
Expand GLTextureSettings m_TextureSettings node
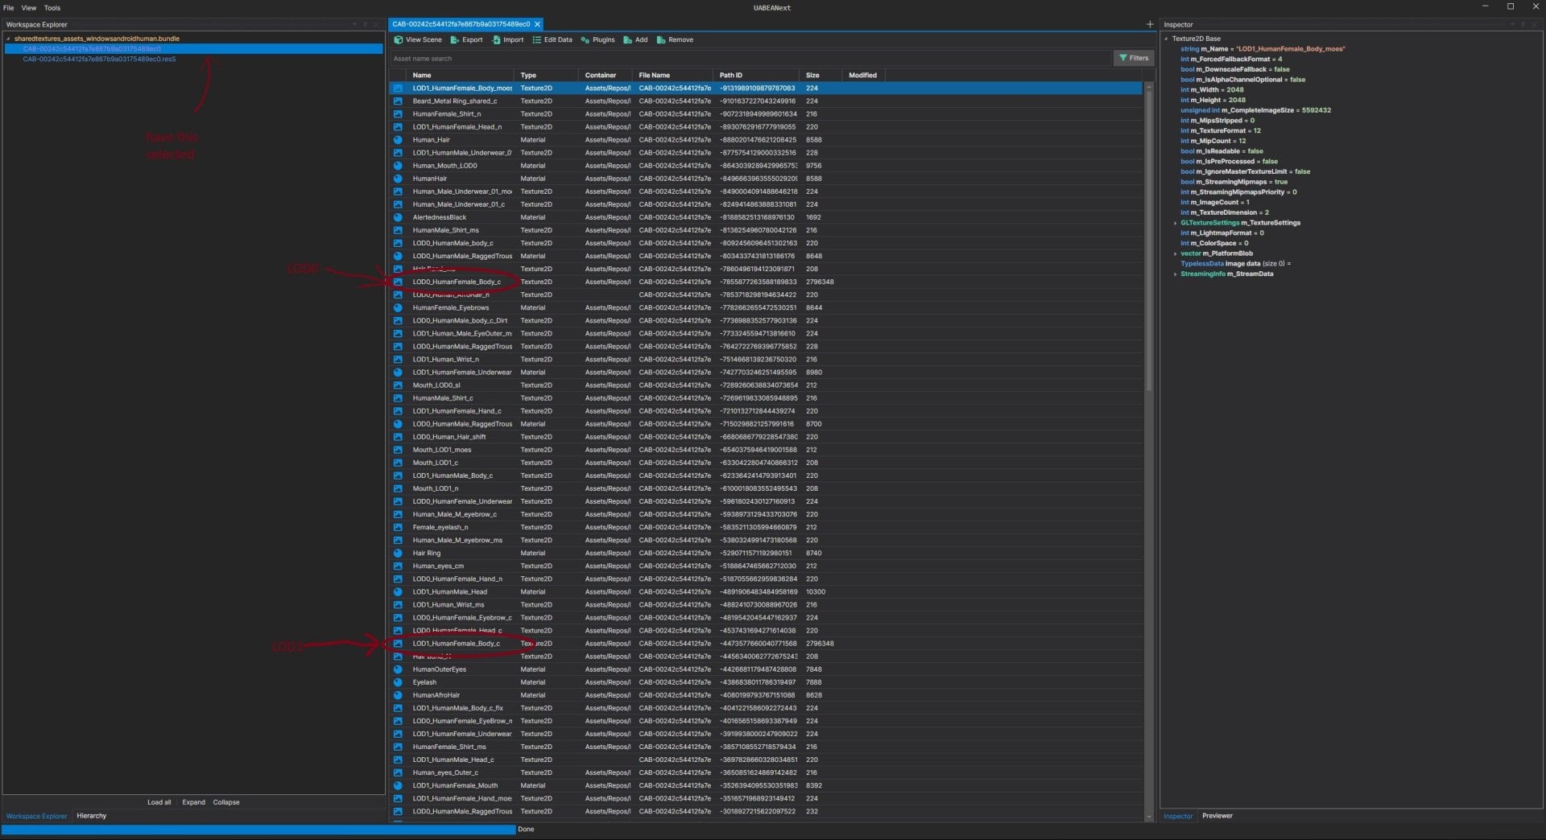click(1176, 223)
